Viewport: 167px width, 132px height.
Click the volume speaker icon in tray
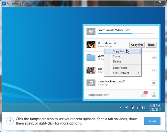[x=143, y=107]
